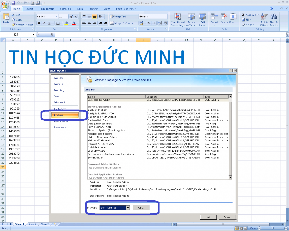Save workbook from Quick Access toolbar
The height and width of the screenshot is (231, 289).
coord(13,3)
